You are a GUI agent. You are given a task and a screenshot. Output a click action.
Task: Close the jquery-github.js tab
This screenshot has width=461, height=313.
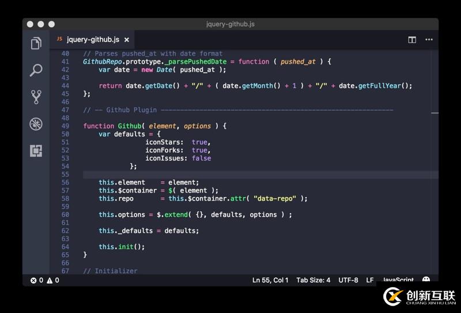tap(126, 40)
